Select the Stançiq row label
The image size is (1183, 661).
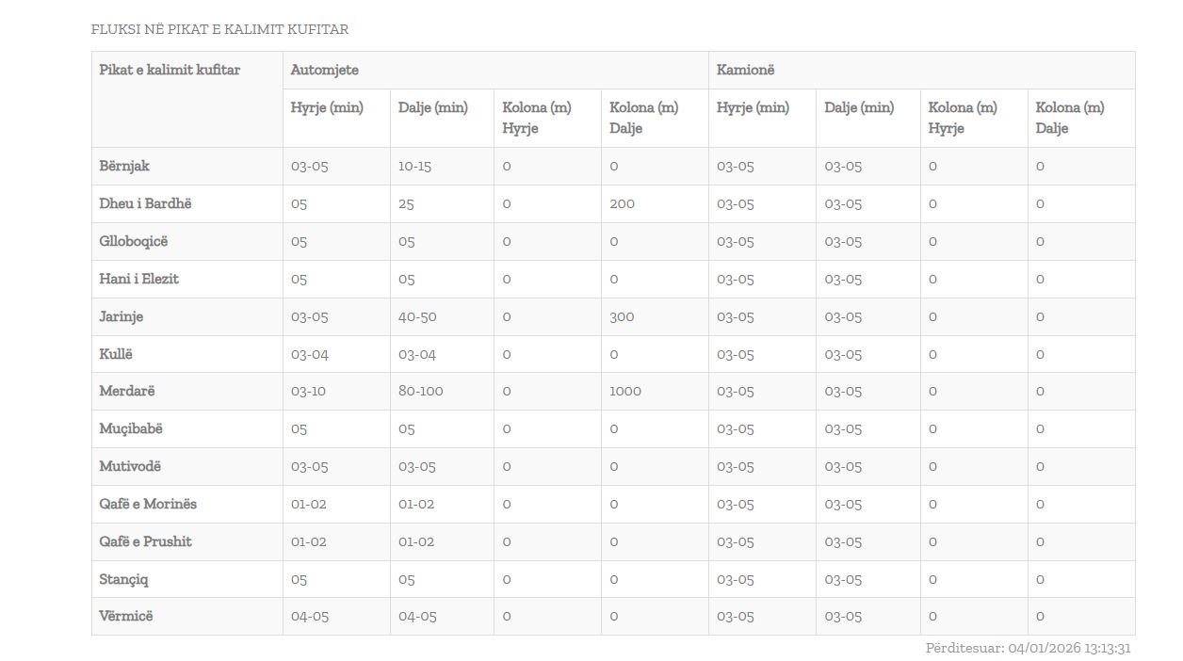coord(123,579)
